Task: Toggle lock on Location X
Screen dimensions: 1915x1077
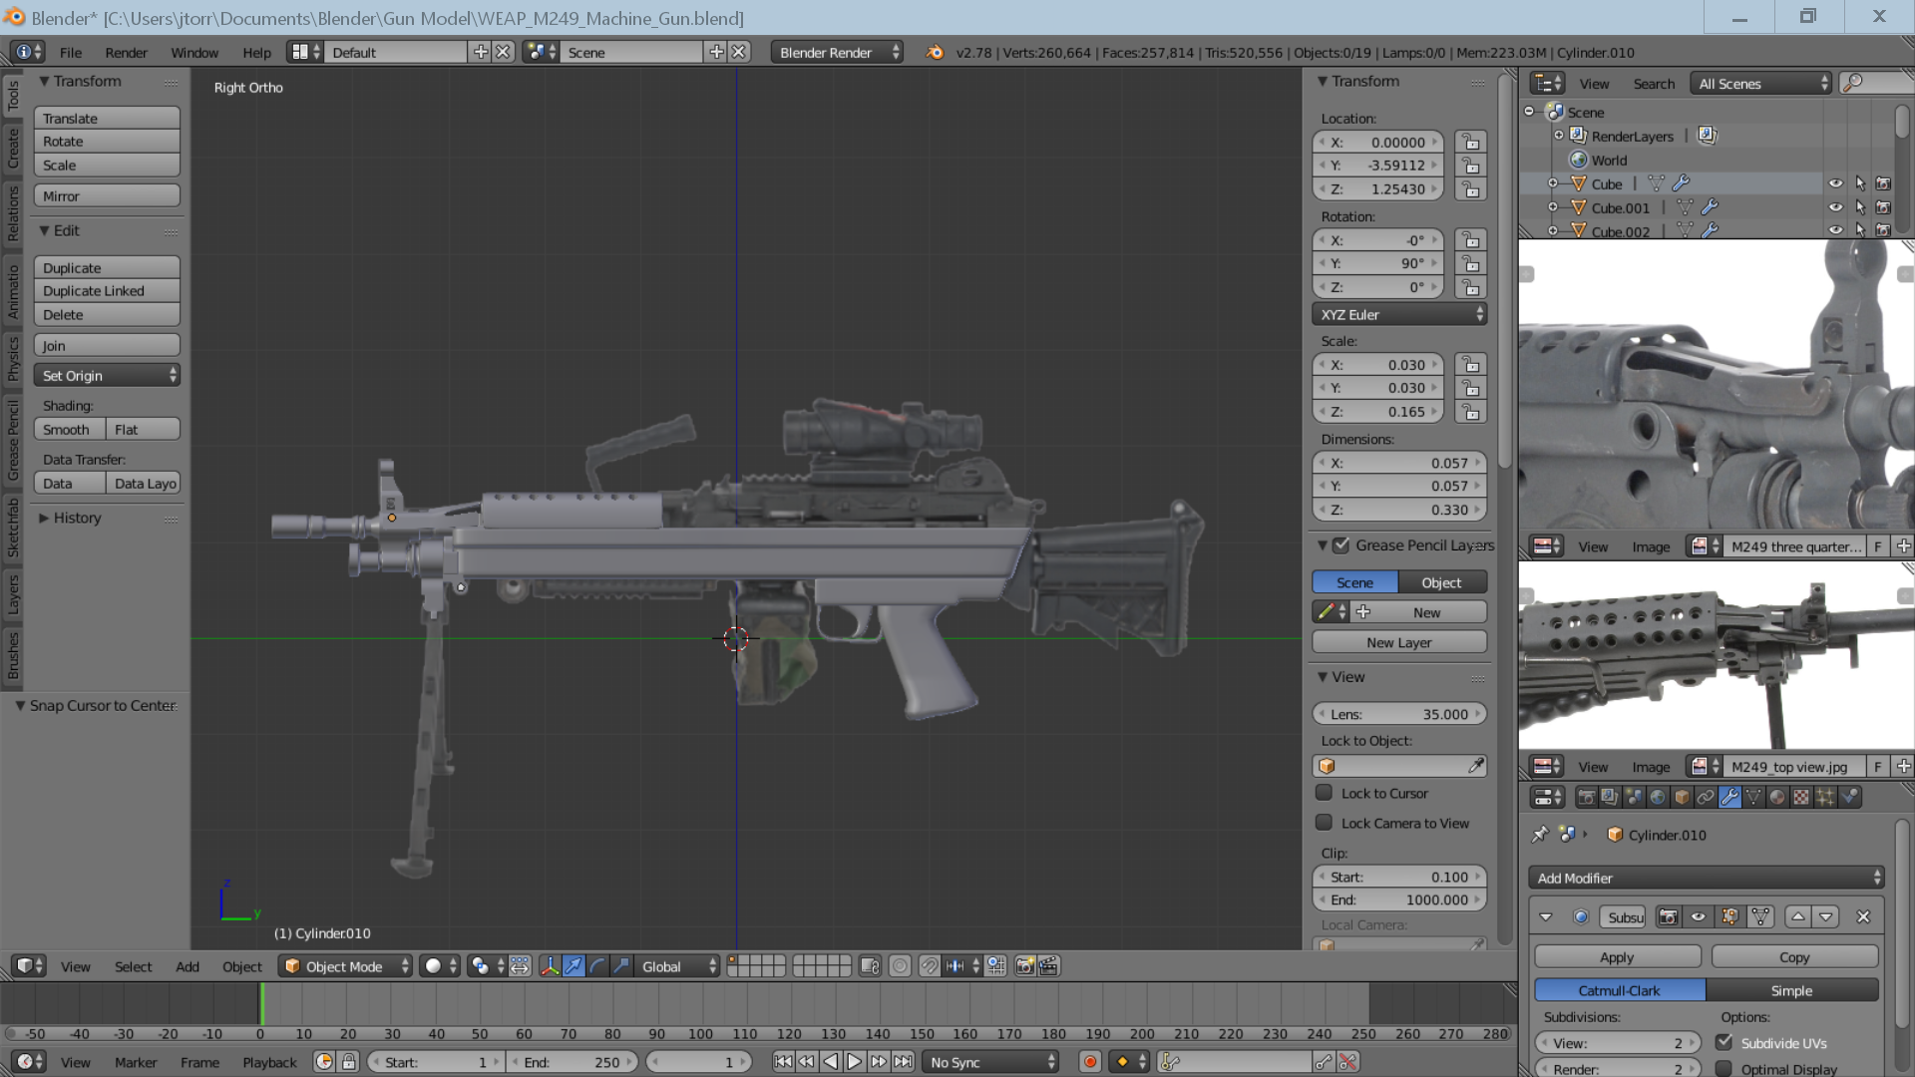Action: pos(1471,143)
